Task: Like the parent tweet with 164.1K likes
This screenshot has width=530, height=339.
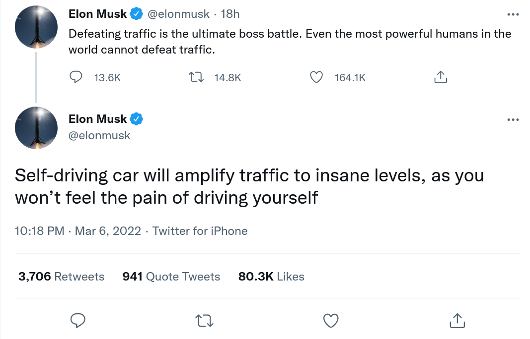Action: click(316, 77)
